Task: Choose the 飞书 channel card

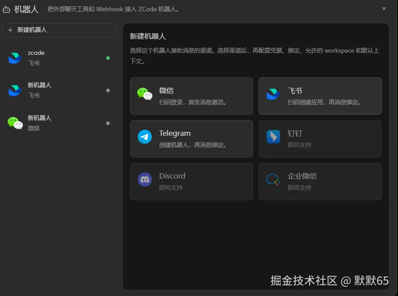Action: coord(320,96)
